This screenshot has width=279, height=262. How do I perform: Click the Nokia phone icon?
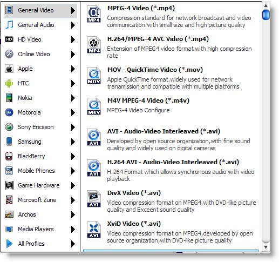tap(9, 98)
